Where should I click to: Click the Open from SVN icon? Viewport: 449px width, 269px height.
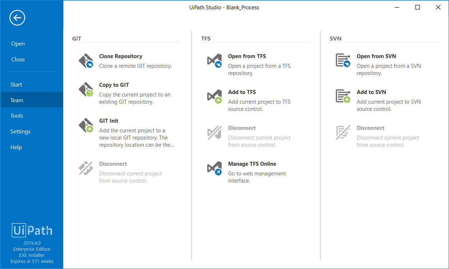pos(343,61)
